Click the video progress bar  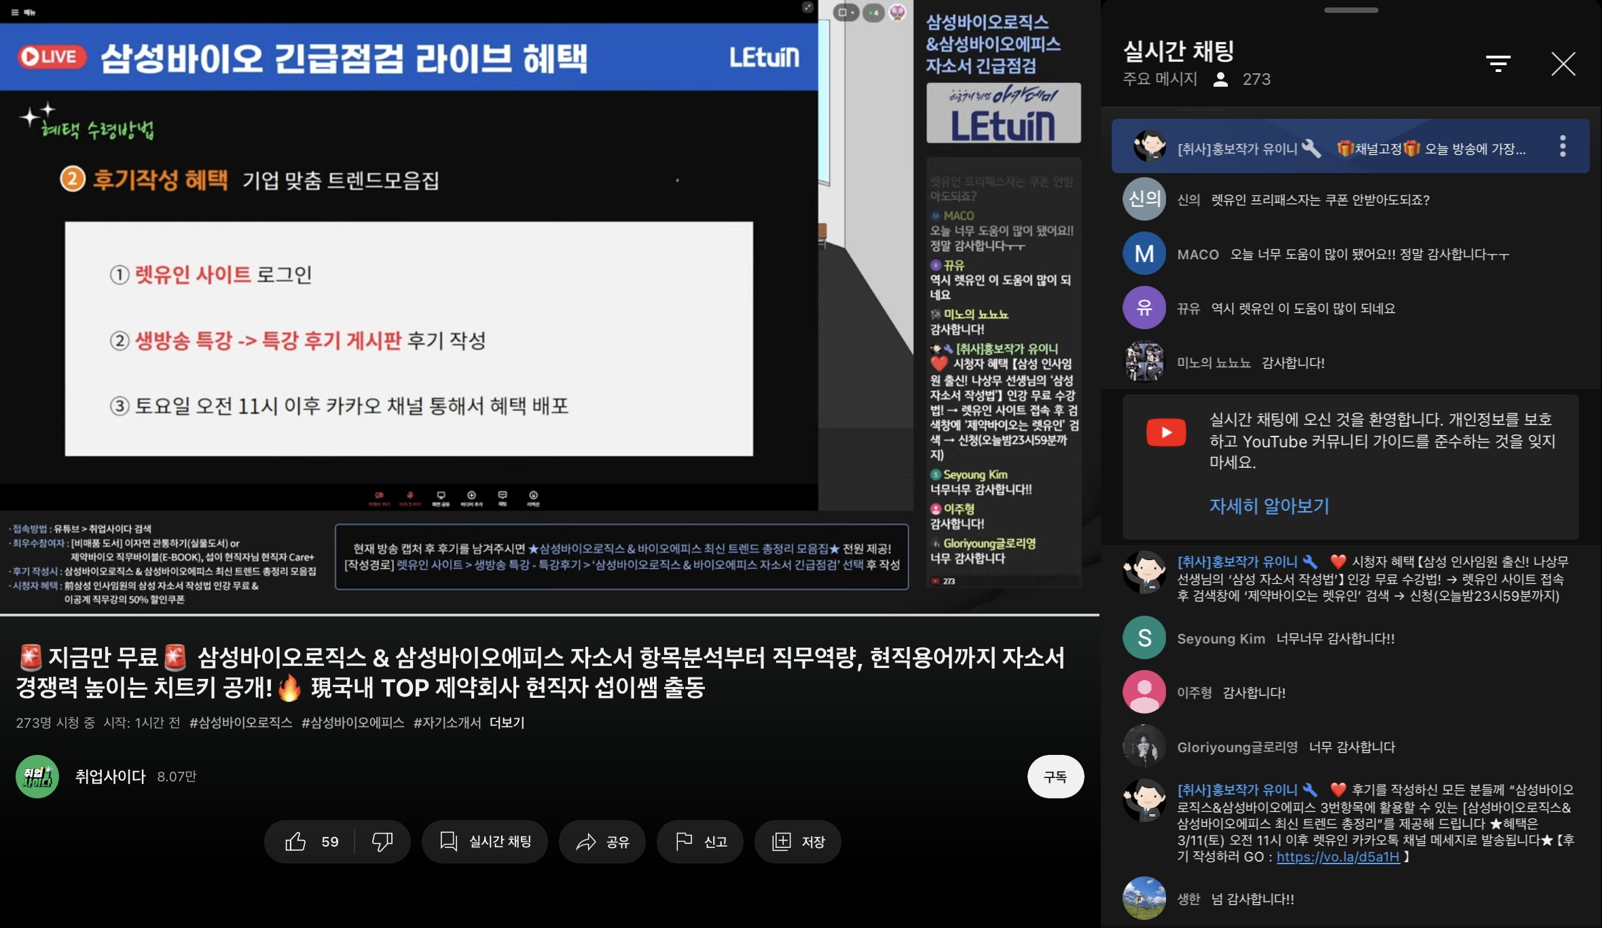point(549,615)
